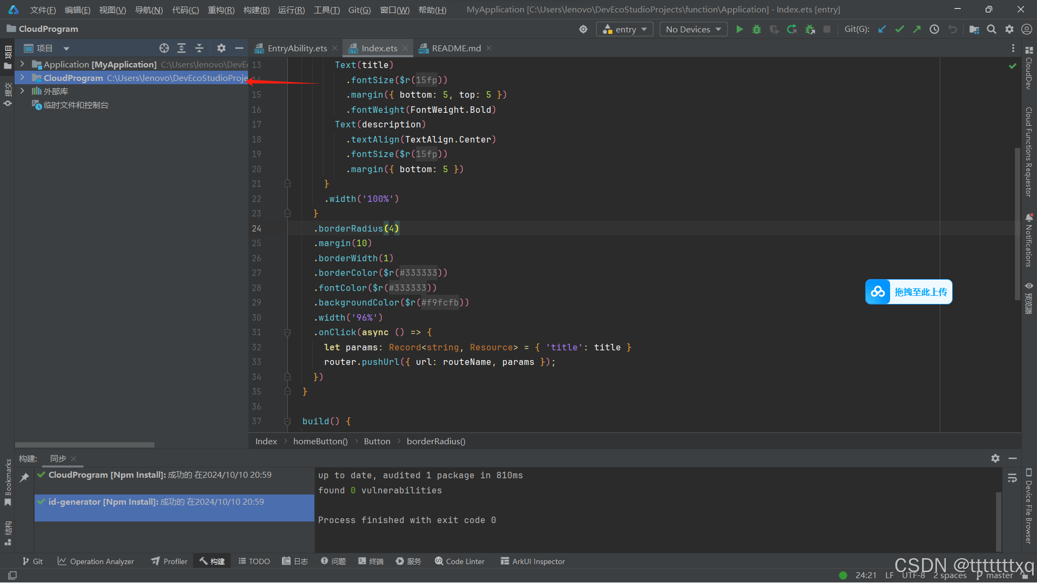Open the 构建(B) menu
The width and height of the screenshot is (1037, 583).
click(256, 10)
